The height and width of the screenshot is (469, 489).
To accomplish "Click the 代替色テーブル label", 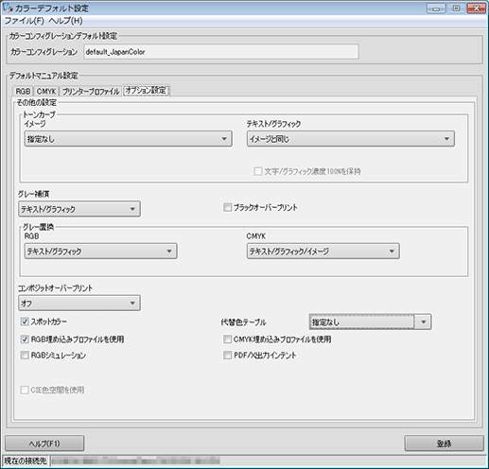I will (x=243, y=322).
